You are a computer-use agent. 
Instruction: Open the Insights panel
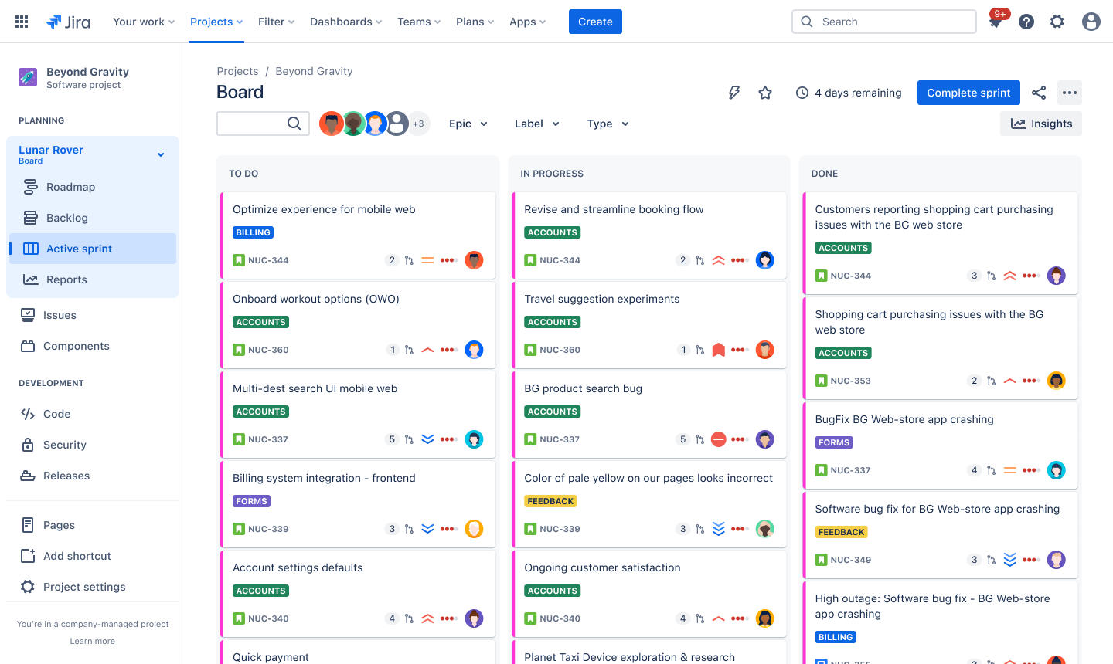(1040, 123)
